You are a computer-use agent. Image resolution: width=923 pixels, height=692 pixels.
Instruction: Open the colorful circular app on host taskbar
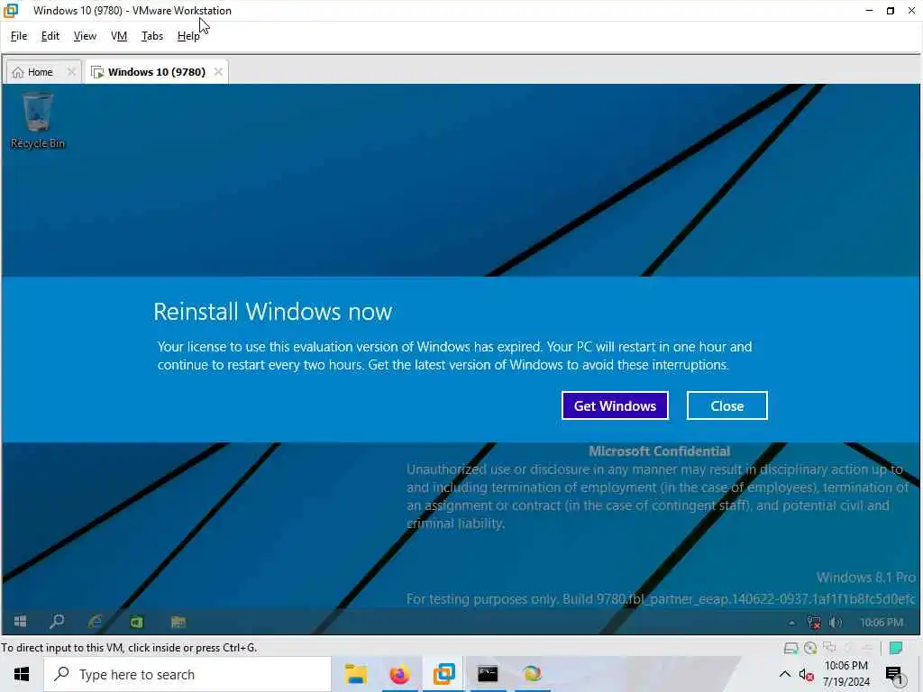tap(532, 674)
